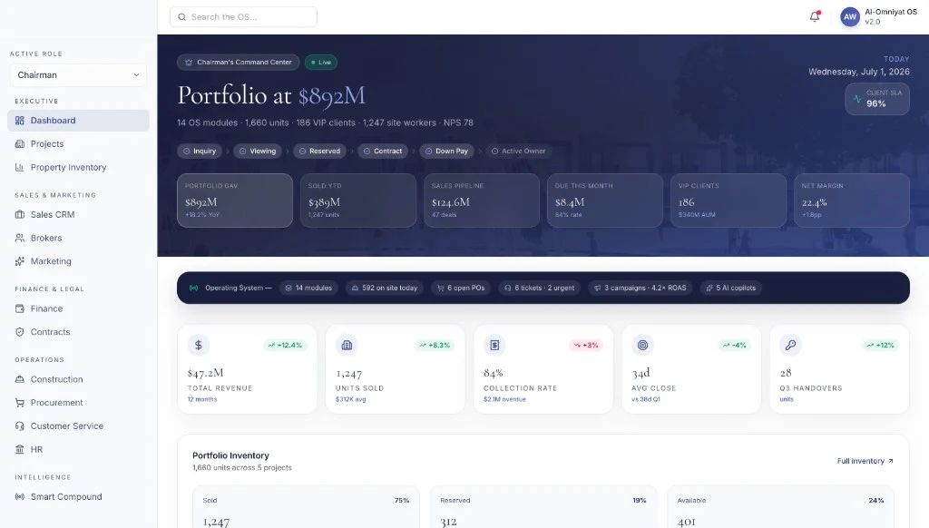Image resolution: width=929 pixels, height=528 pixels.
Task: Click the building icon on Units Sold card
Action: coord(347,345)
